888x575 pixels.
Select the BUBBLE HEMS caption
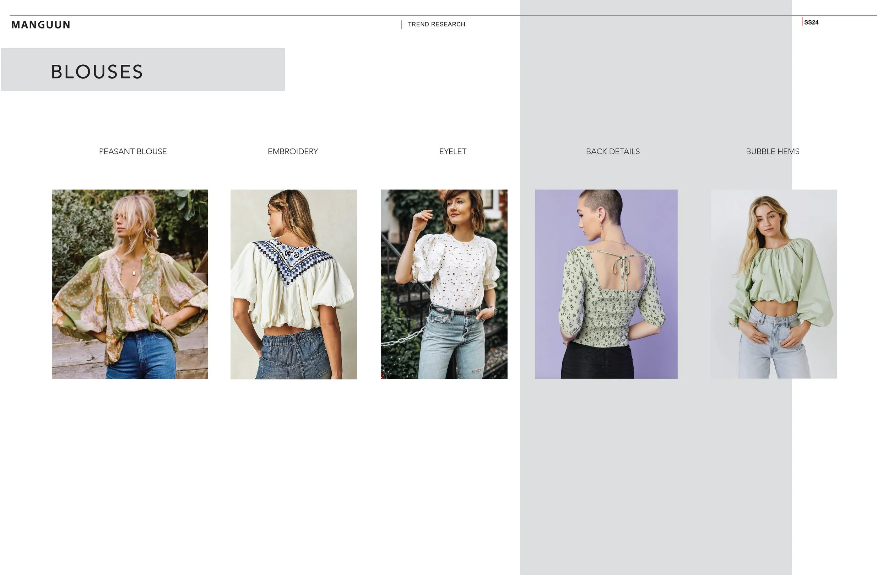[772, 152]
